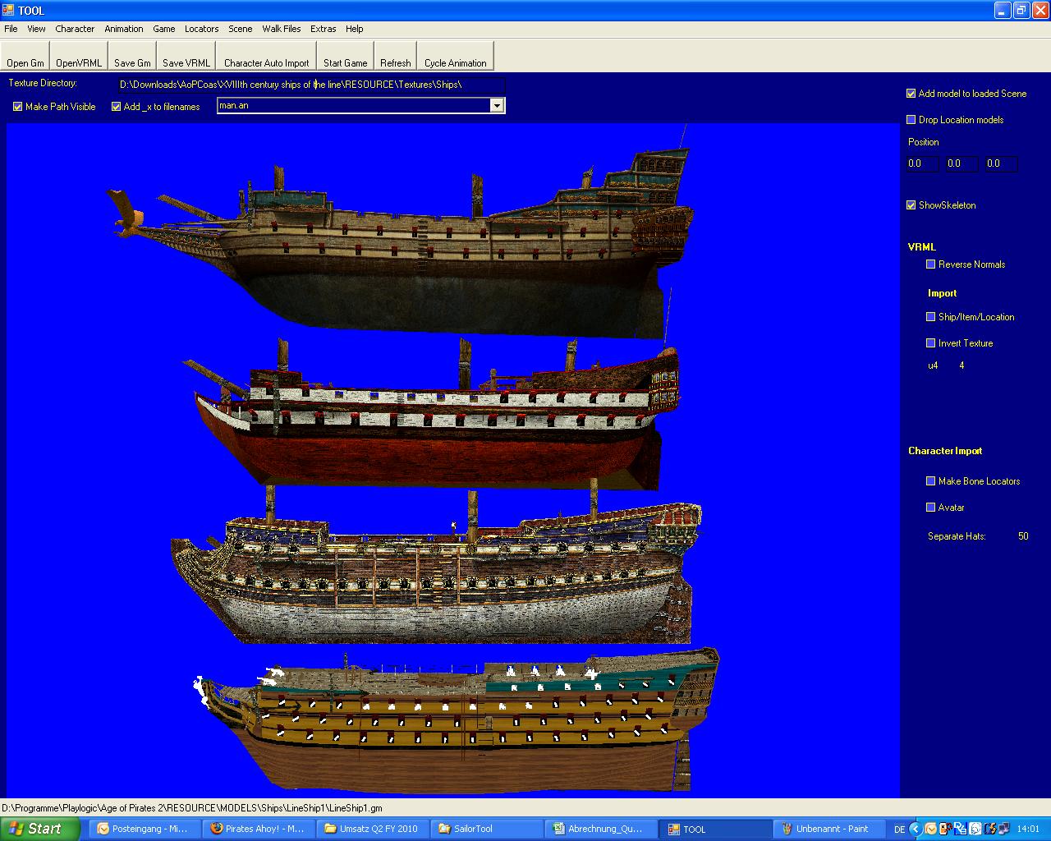1051x841 pixels.
Task: Enable Reverse Normals checkbox
Action: click(x=931, y=264)
